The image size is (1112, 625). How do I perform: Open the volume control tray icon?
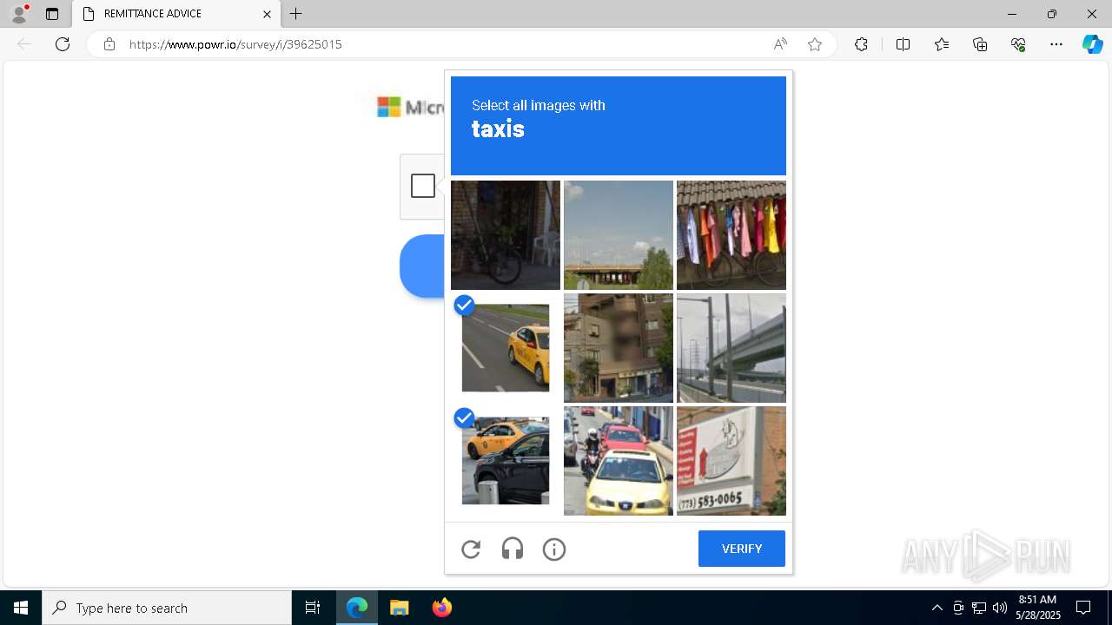click(1000, 608)
